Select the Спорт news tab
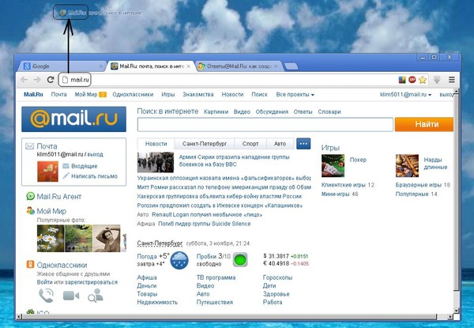 click(250, 144)
